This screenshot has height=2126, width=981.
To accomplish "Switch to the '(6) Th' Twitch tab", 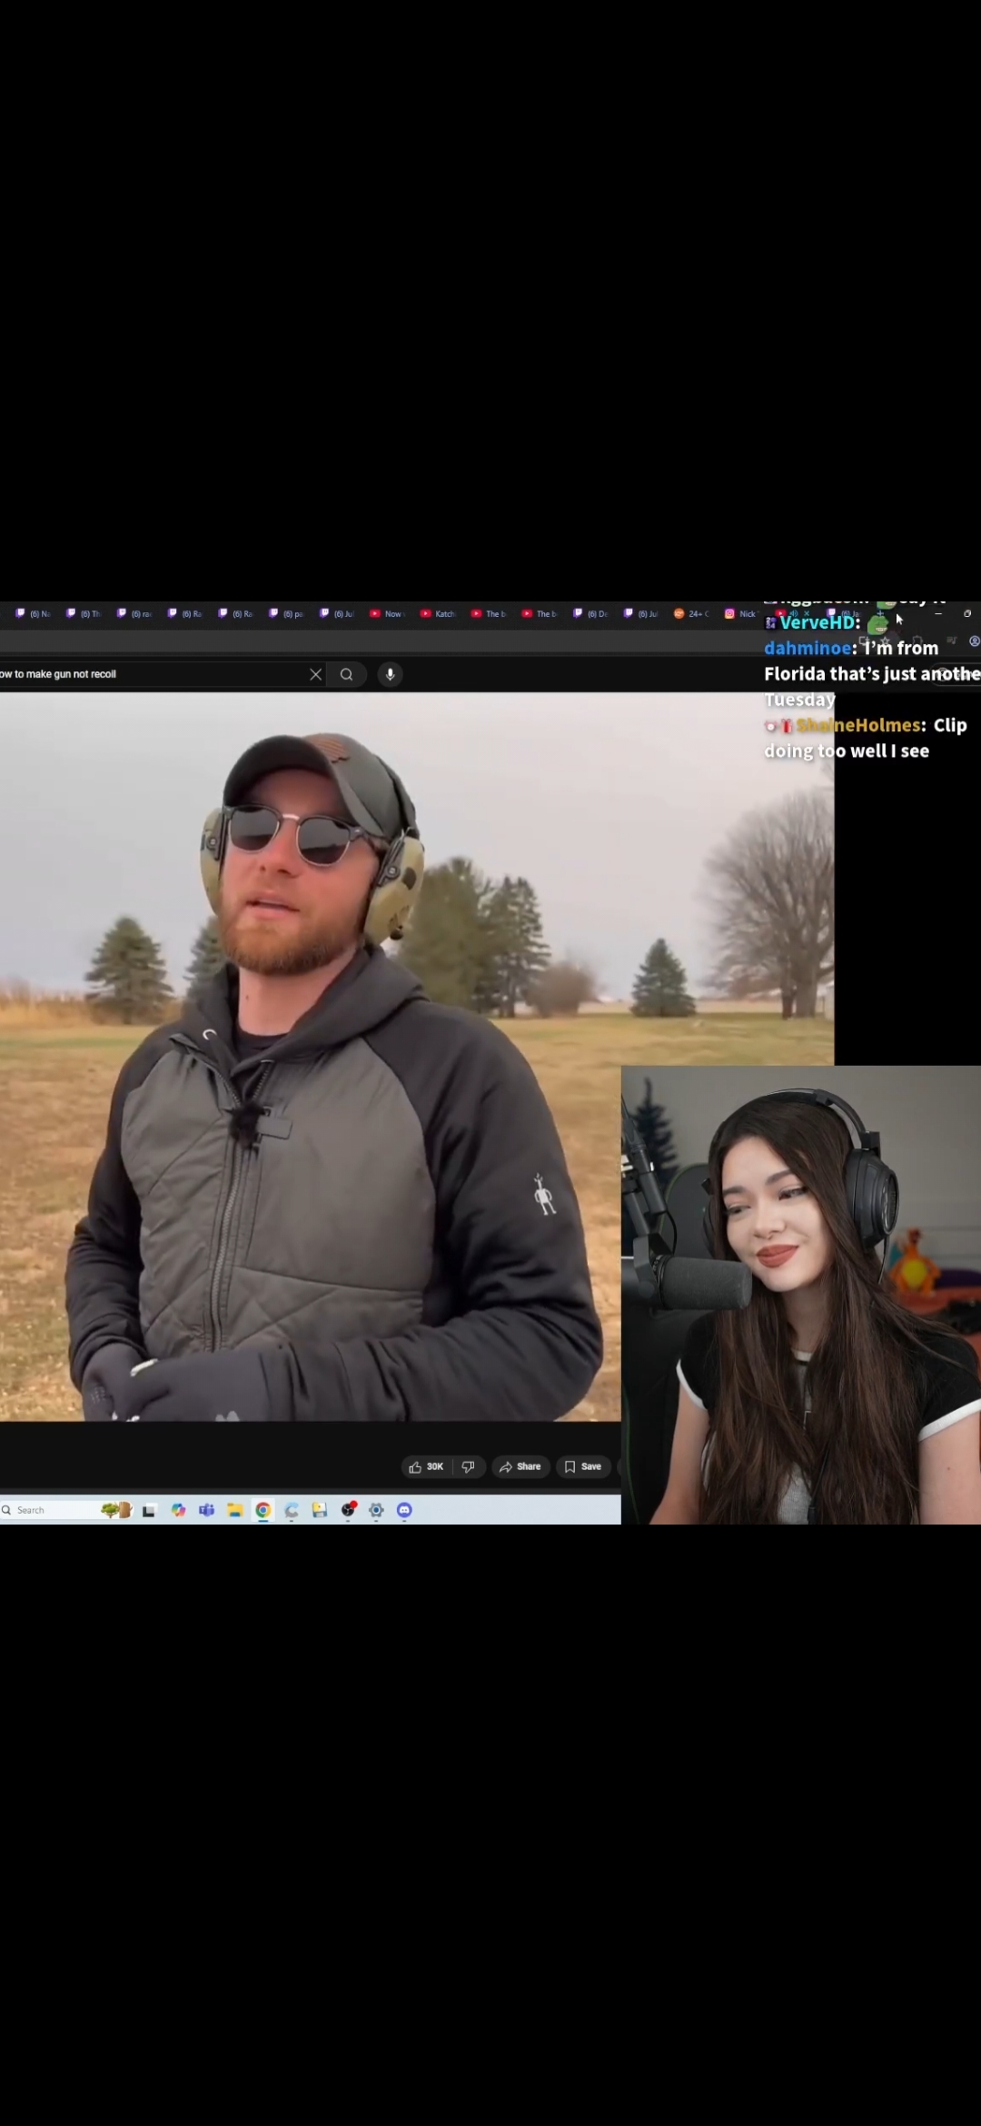I will (84, 614).
